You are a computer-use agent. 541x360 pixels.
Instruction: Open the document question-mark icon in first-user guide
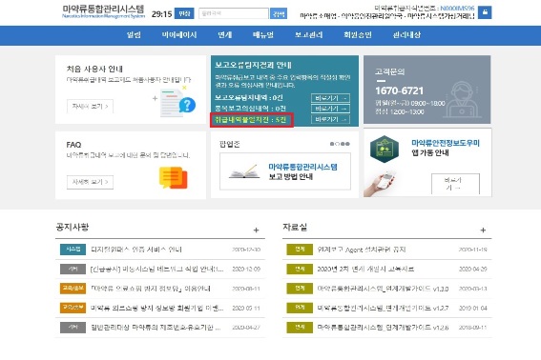tap(178, 102)
